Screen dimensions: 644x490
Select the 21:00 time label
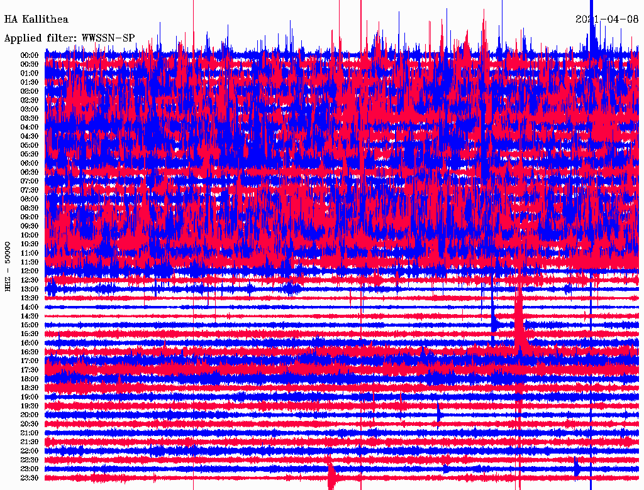[30, 433]
